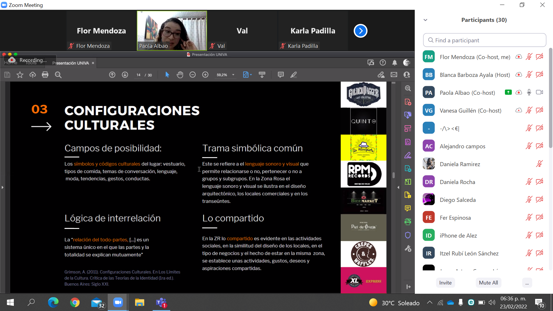Toggle Diego Salceda's video icon
Viewport: 553px width, 311px height.
pos(539,200)
